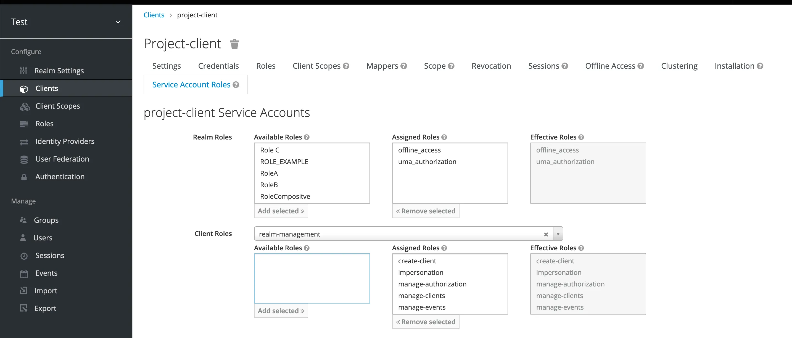Click the trash icon to delete Project-client
Image resolution: width=792 pixels, height=338 pixels.
234,44
